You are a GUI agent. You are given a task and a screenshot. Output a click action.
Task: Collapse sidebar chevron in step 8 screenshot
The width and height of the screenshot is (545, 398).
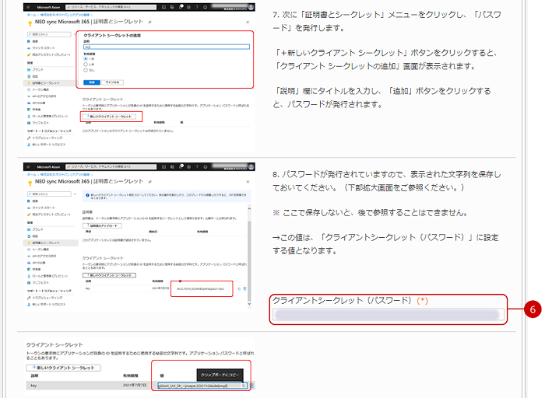click(75, 194)
